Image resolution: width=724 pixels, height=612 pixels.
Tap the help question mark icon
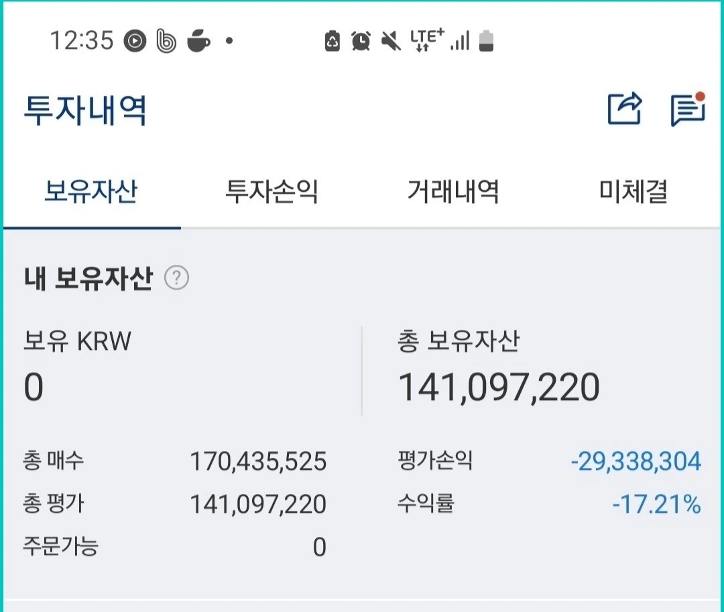(x=176, y=278)
